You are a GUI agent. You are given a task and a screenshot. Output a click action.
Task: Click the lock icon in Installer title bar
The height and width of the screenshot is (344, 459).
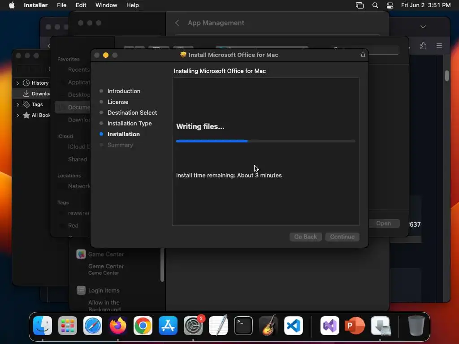[363, 54]
